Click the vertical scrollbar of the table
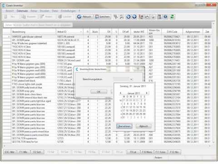 pyautogui.click(x=213, y=83)
